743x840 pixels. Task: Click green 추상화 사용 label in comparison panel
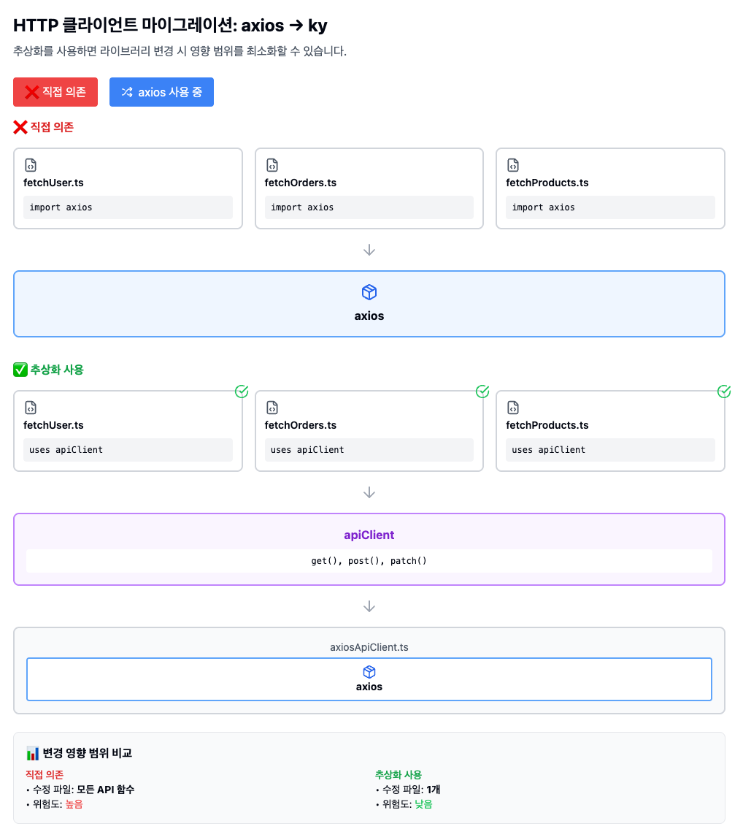click(399, 775)
